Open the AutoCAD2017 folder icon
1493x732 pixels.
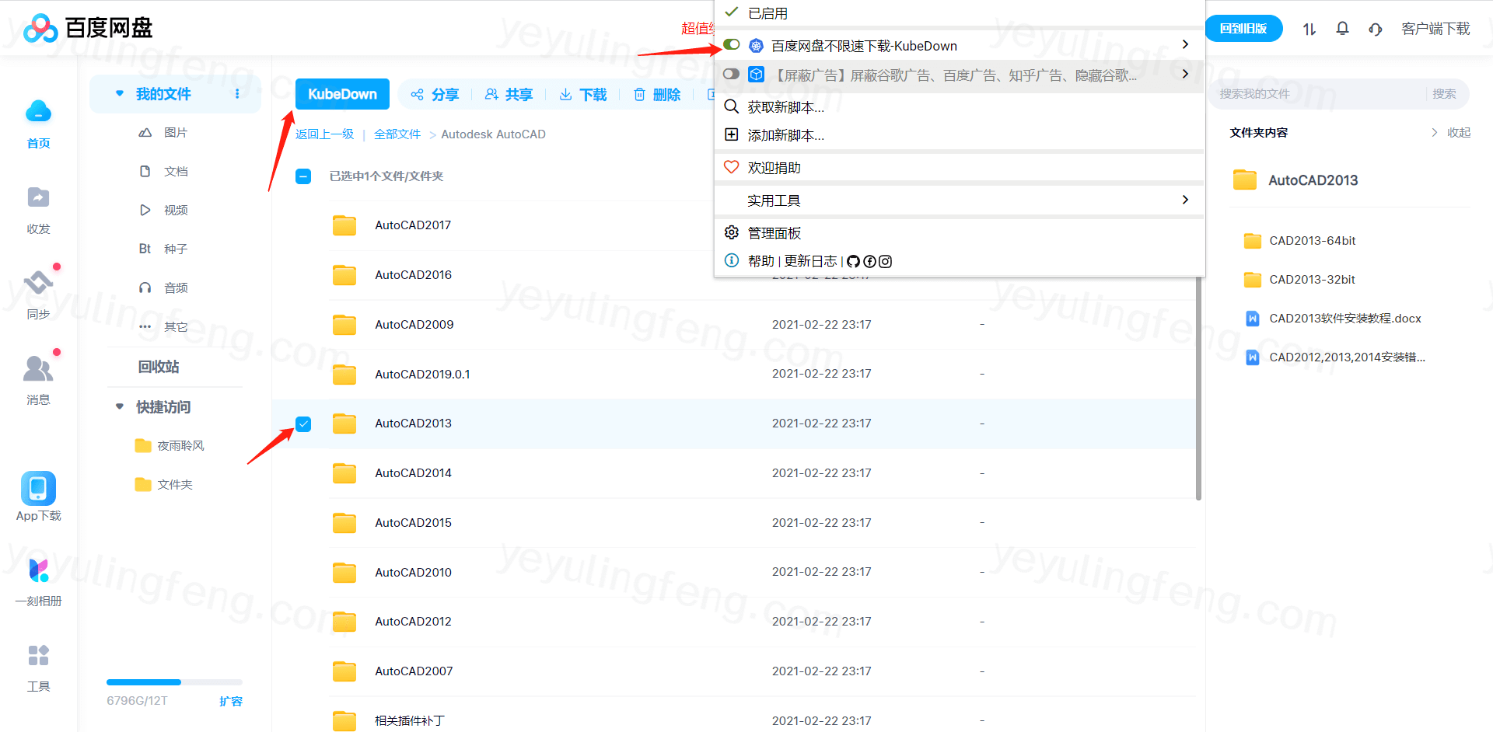click(344, 225)
